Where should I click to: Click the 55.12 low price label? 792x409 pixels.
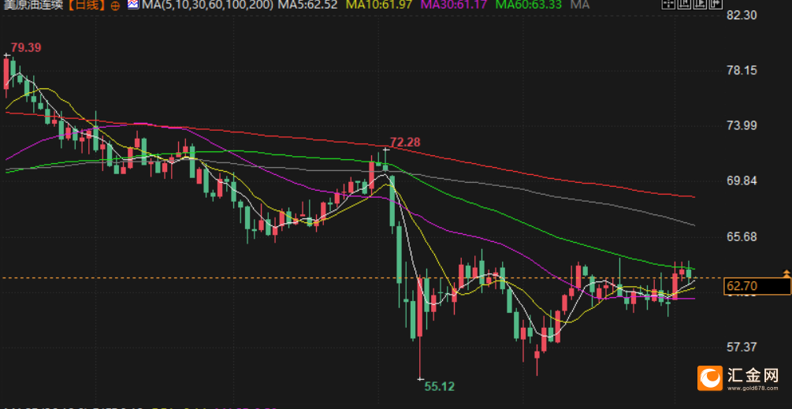point(440,387)
